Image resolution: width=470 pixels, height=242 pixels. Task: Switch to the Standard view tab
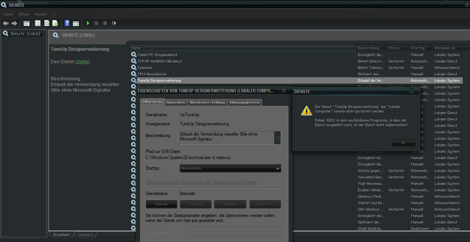[85, 235]
